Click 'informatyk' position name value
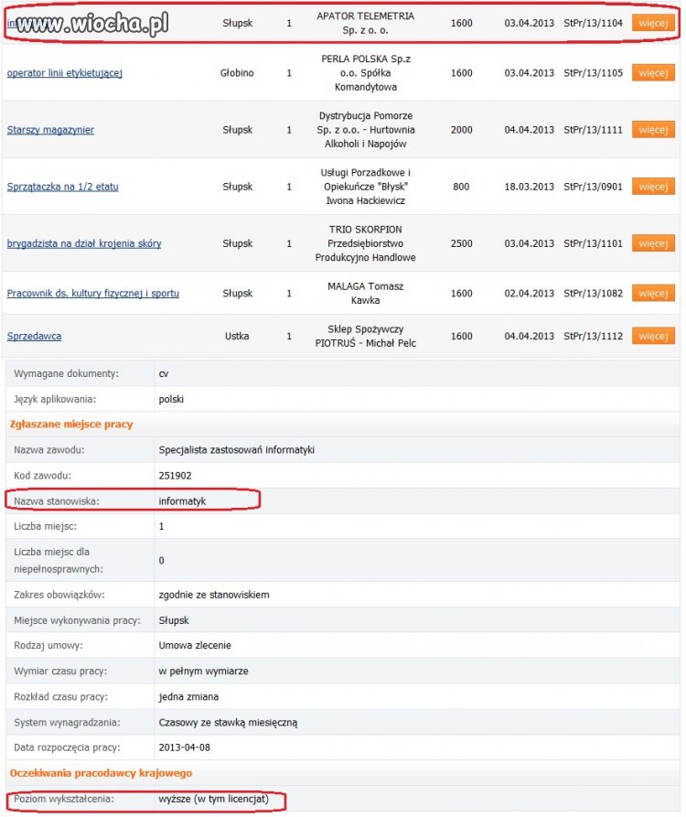Image resolution: width=686 pixels, height=817 pixels. [x=182, y=501]
